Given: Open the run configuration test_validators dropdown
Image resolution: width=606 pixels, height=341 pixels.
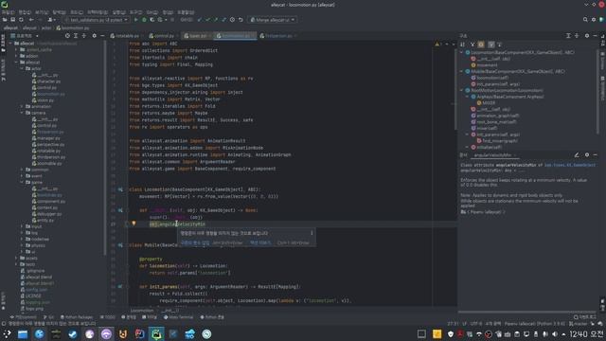Looking at the screenshot, I should [x=96, y=20].
